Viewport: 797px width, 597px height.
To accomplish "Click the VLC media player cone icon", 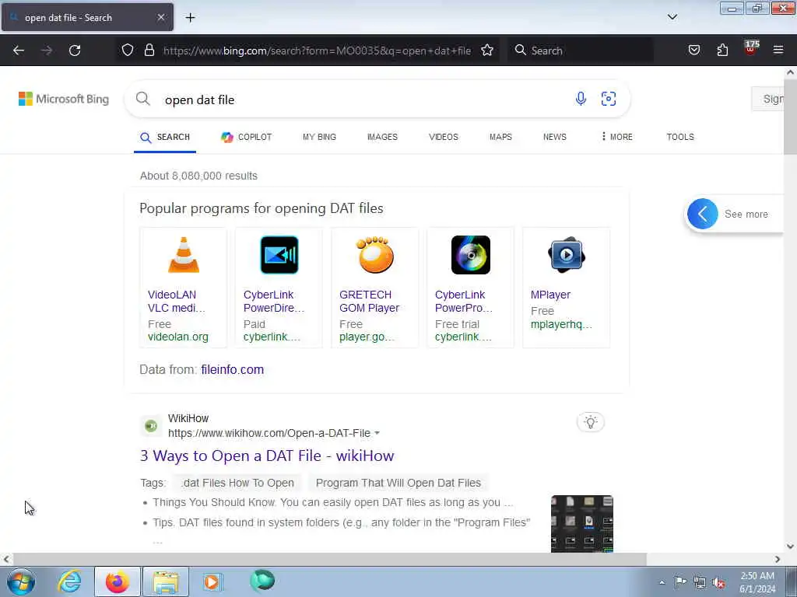I will coord(184,255).
